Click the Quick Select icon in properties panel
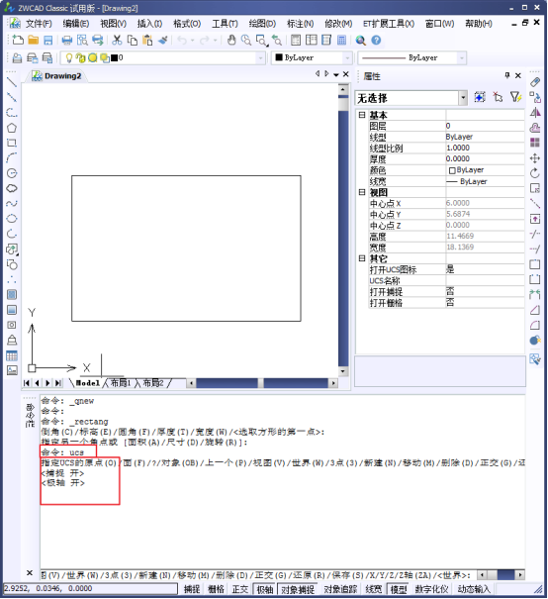The height and width of the screenshot is (599, 548). [515, 97]
